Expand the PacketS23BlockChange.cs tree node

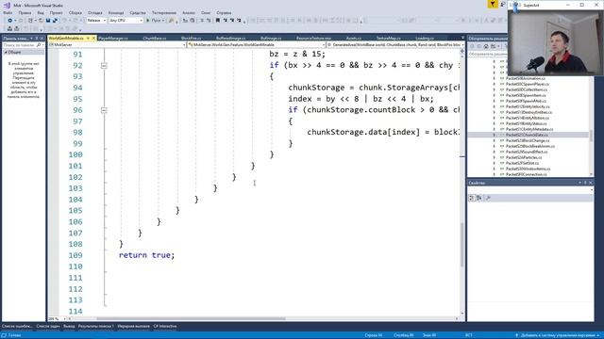[x=495, y=140]
